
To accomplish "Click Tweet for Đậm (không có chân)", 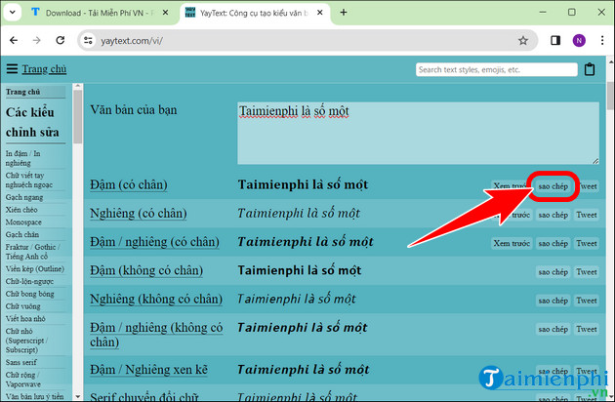I will pyautogui.click(x=587, y=272).
